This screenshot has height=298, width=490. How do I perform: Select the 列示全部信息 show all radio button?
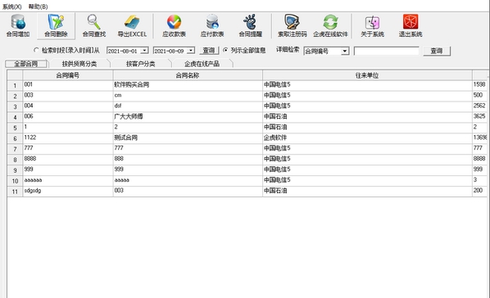click(225, 50)
